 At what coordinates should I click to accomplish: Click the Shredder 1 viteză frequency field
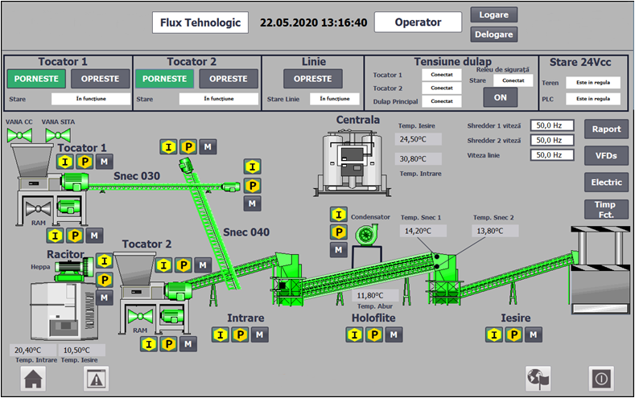(x=551, y=125)
